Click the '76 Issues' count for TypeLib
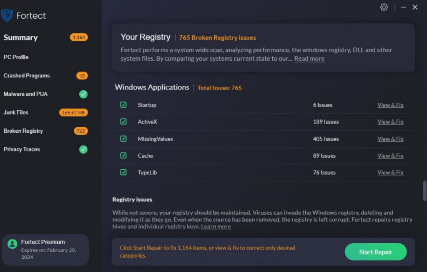 pyautogui.click(x=324, y=173)
